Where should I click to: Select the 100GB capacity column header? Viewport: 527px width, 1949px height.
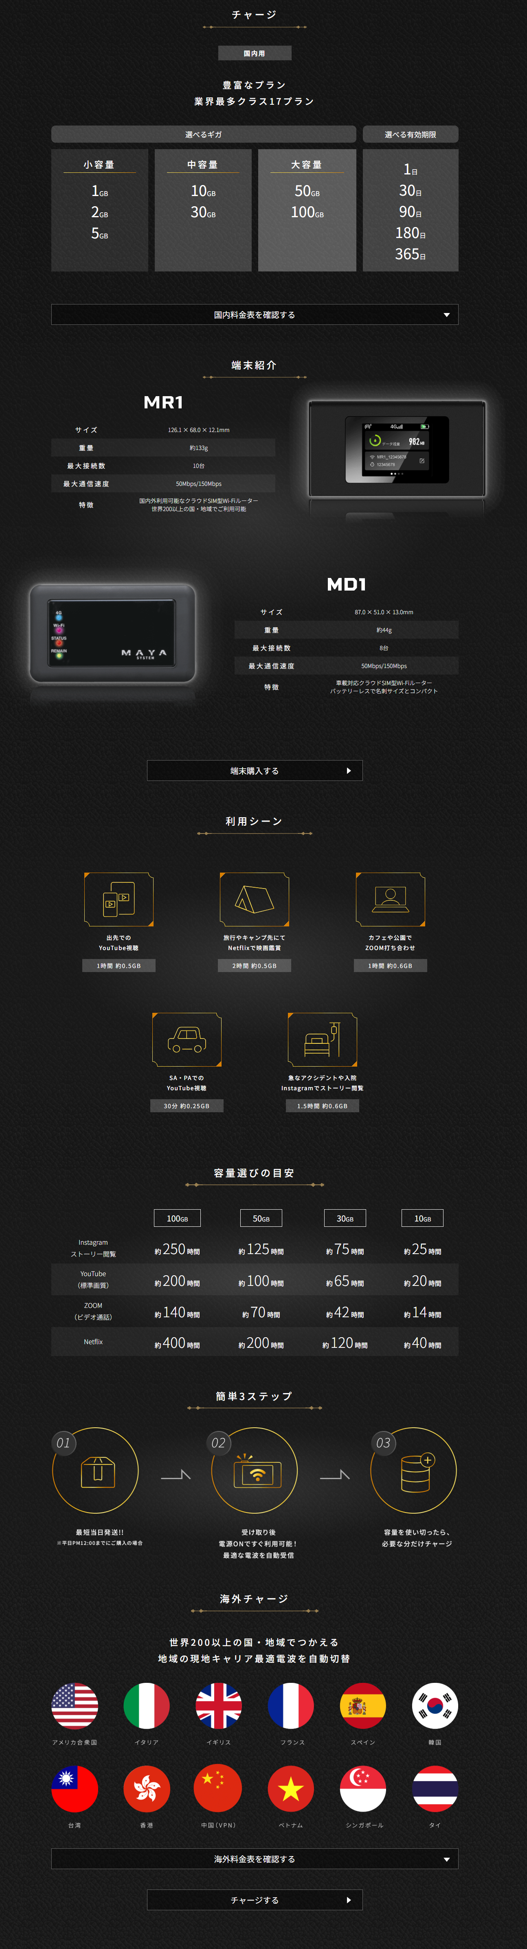tap(177, 1218)
